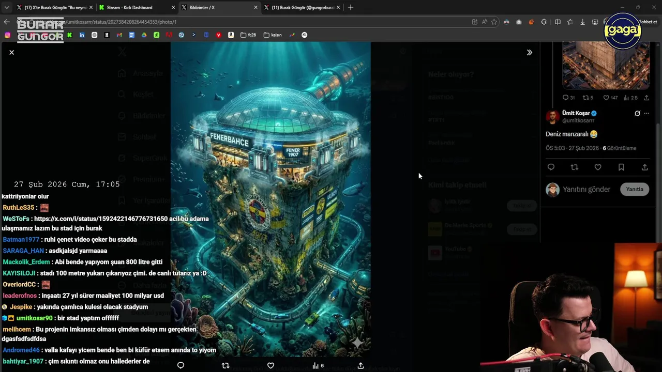
Task: Close the photo viewer with the X icon
Action: coord(11,52)
